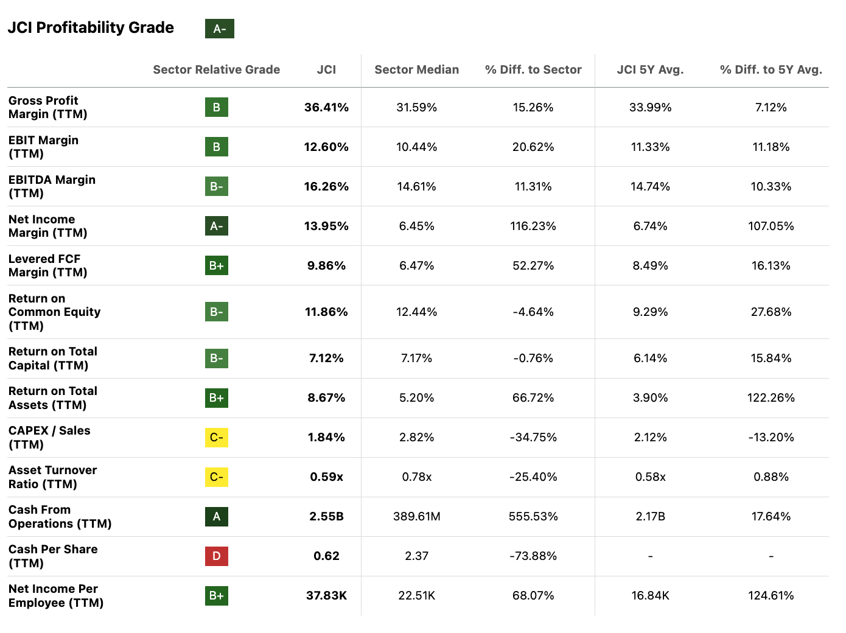Click the yellow C- badge for CAPEX / Sales

tap(216, 438)
